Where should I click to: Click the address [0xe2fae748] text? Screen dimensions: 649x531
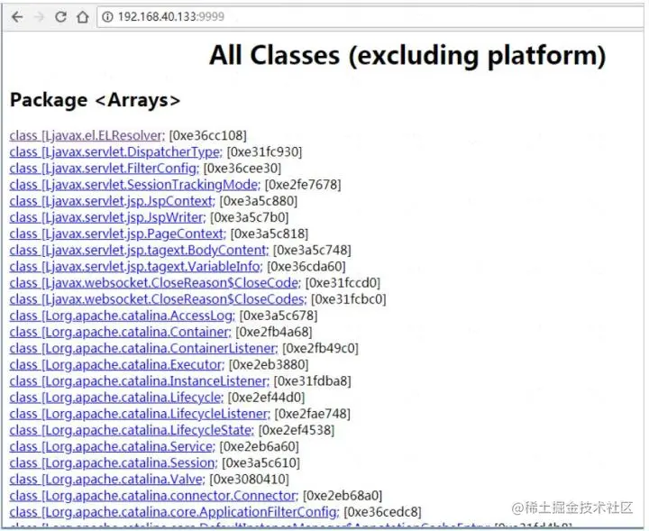(313, 414)
